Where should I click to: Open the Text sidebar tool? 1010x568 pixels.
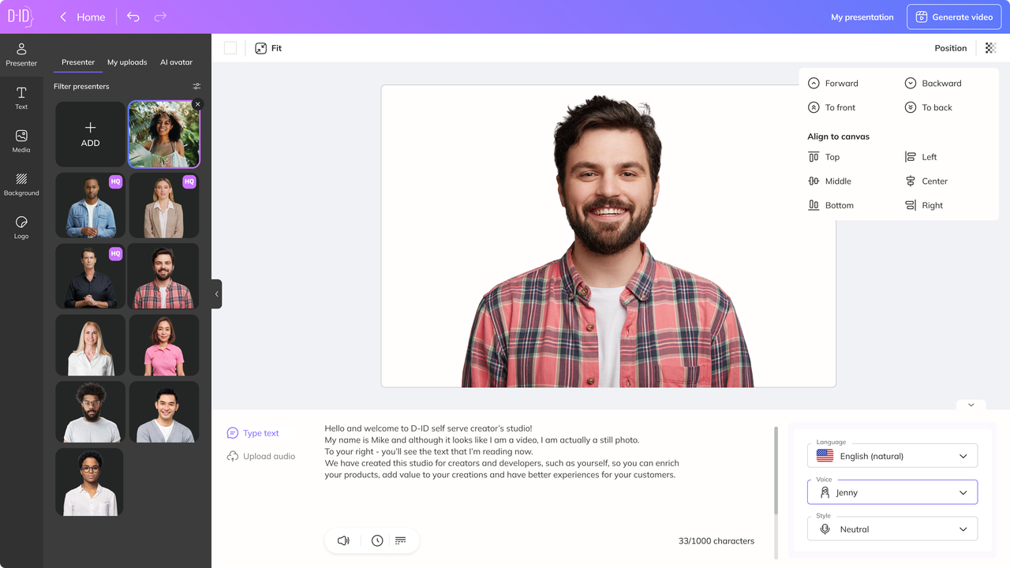pyautogui.click(x=21, y=98)
